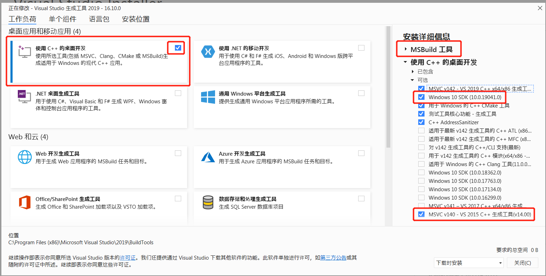The image size is (546, 276).
Task: Click the database storage build tools icon
Action: tap(208, 202)
